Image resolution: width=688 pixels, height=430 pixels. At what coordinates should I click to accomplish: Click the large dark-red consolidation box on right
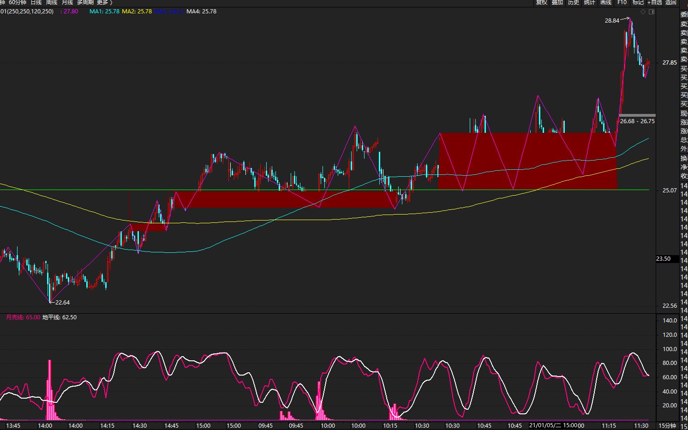tap(527, 161)
